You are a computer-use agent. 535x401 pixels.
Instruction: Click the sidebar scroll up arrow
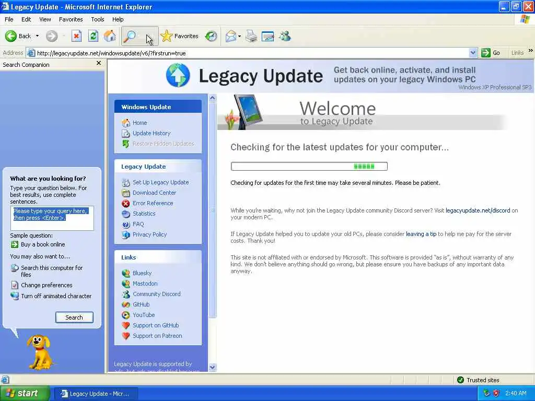[x=212, y=98]
